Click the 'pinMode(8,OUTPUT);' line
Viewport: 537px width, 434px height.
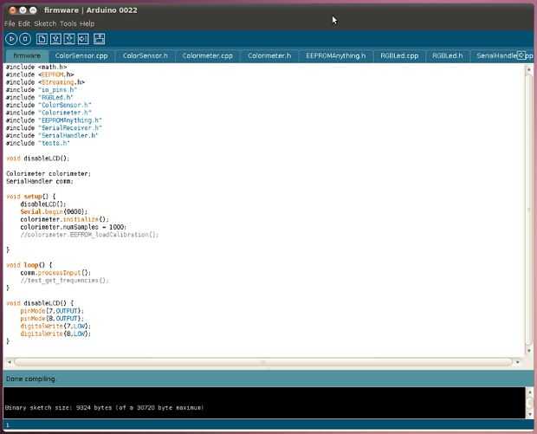click(52, 319)
